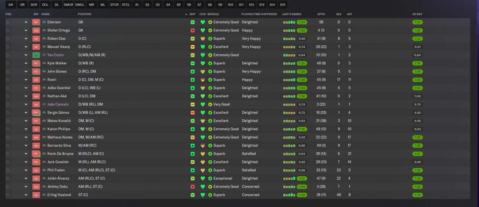Click Ederson's Int status badge

coord(36,22)
